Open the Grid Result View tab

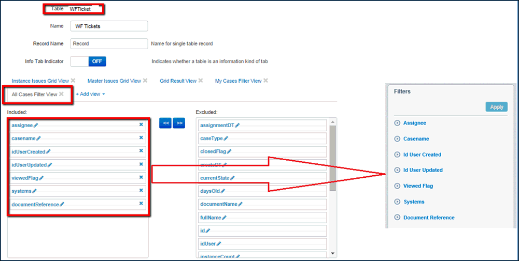coord(178,81)
